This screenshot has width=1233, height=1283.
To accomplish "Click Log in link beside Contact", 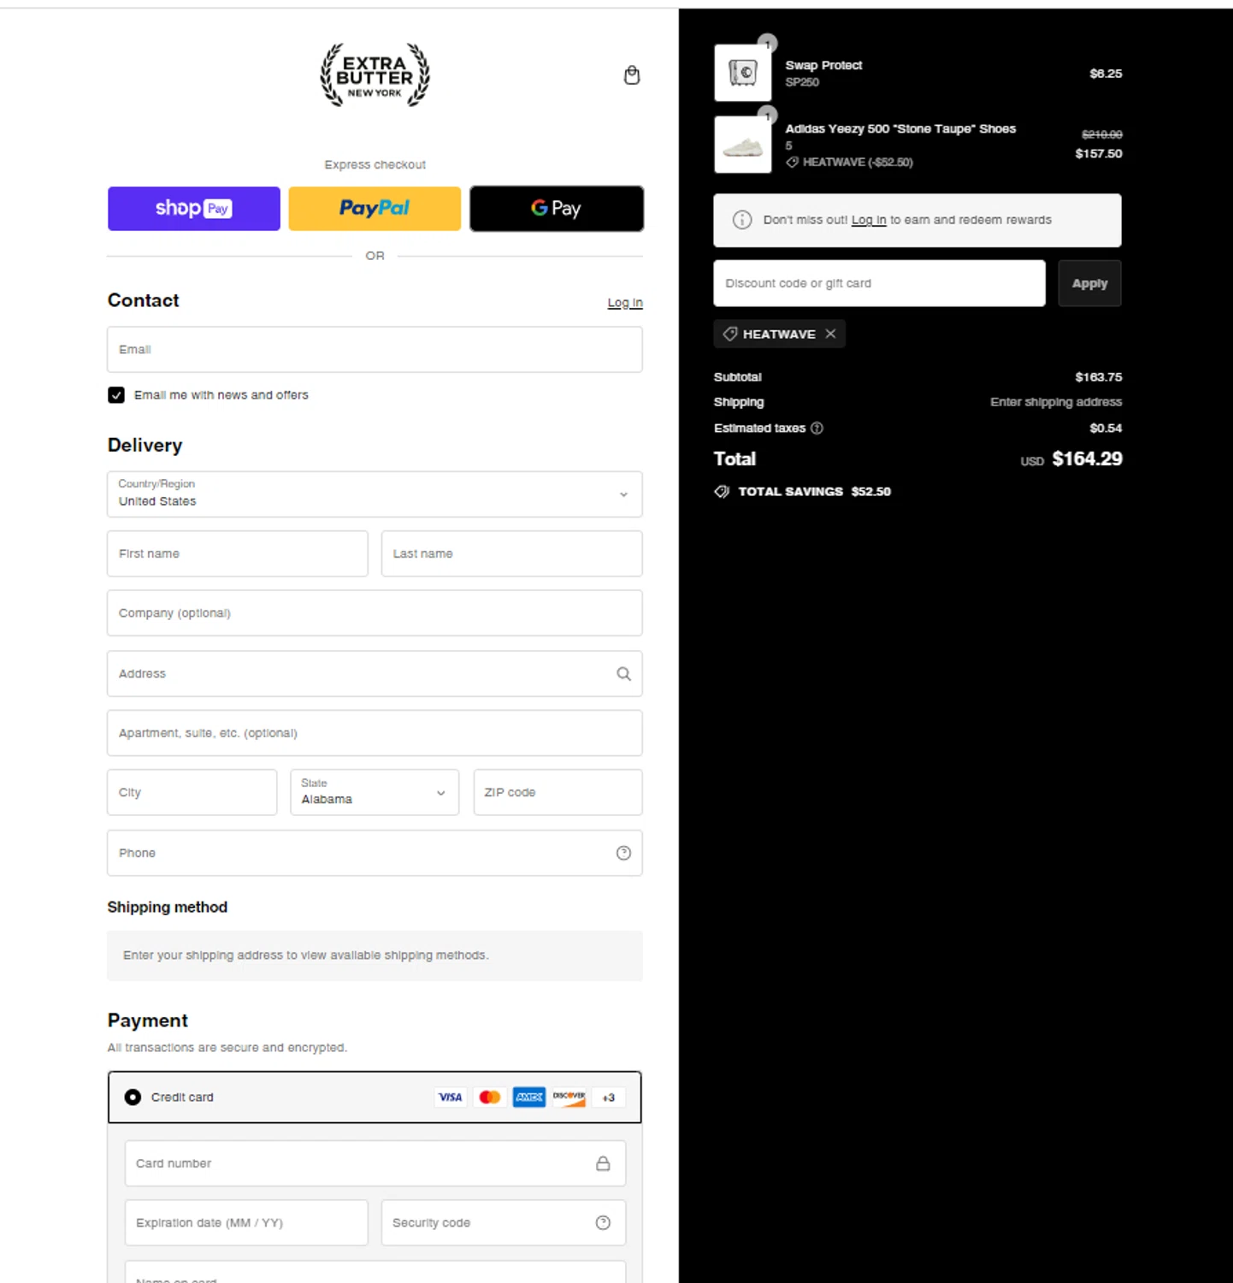I will tap(625, 303).
